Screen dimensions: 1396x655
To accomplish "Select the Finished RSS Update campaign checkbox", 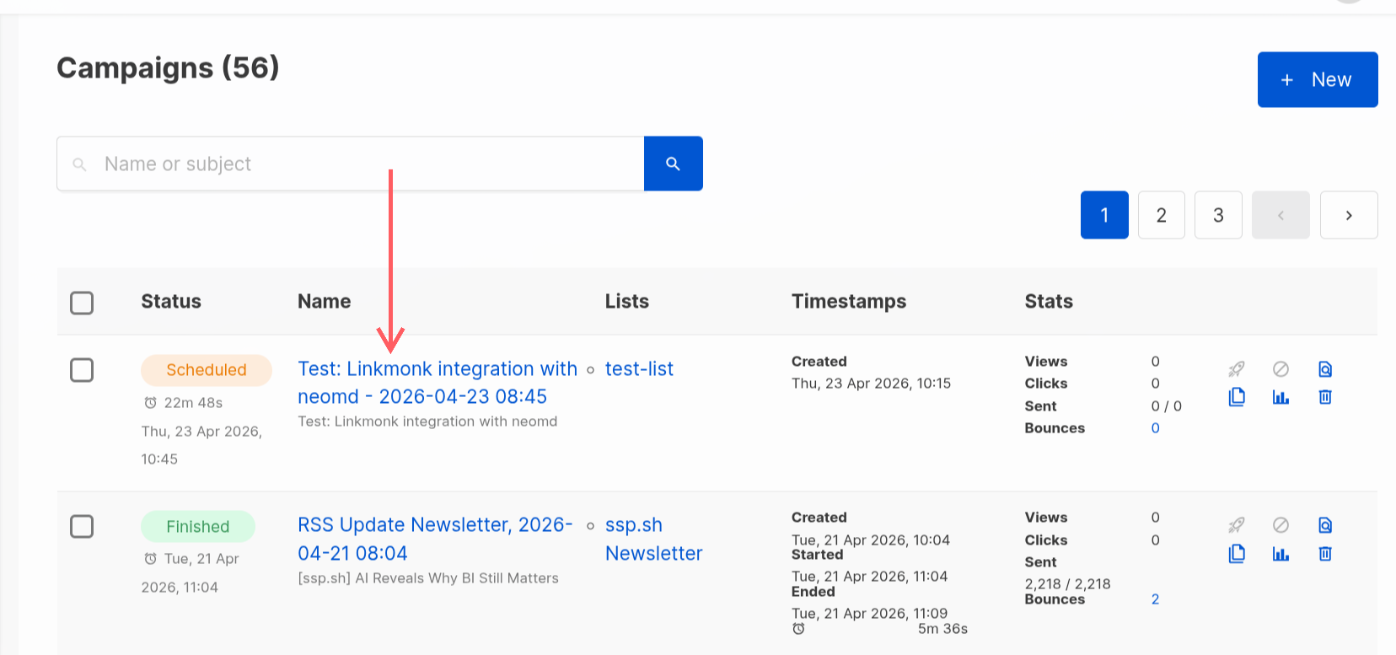I will (x=82, y=527).
